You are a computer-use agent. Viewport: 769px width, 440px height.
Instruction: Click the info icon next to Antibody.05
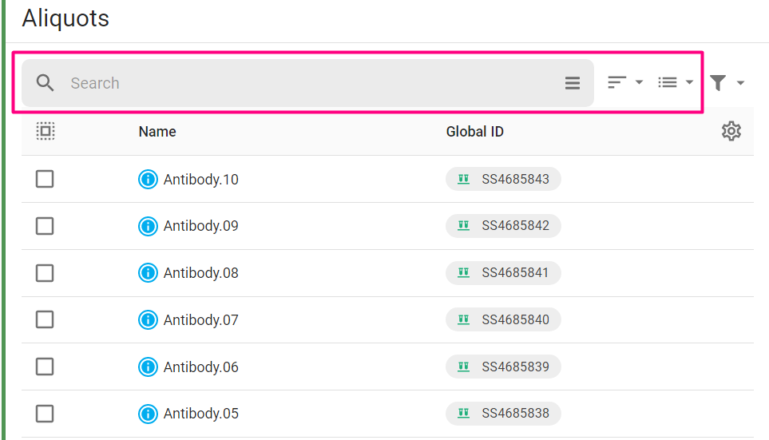[x=148, y=414]
